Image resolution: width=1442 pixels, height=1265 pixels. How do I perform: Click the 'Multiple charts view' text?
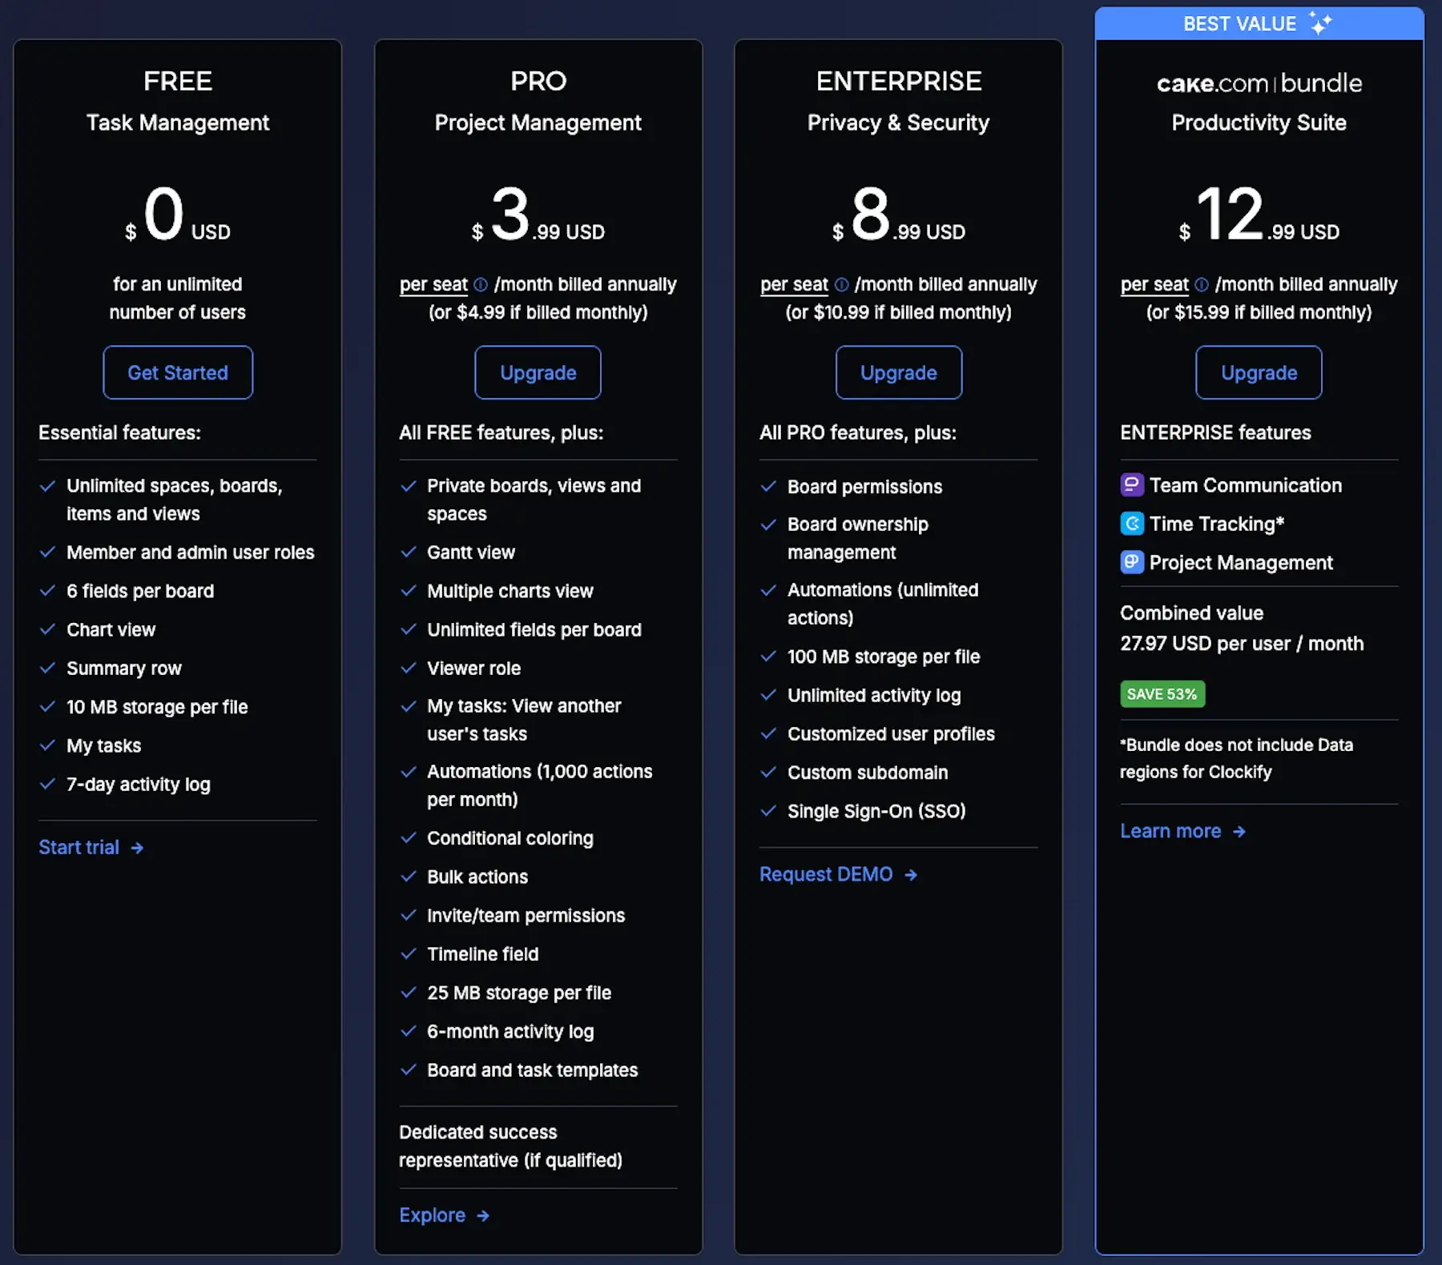coord(510,591)
